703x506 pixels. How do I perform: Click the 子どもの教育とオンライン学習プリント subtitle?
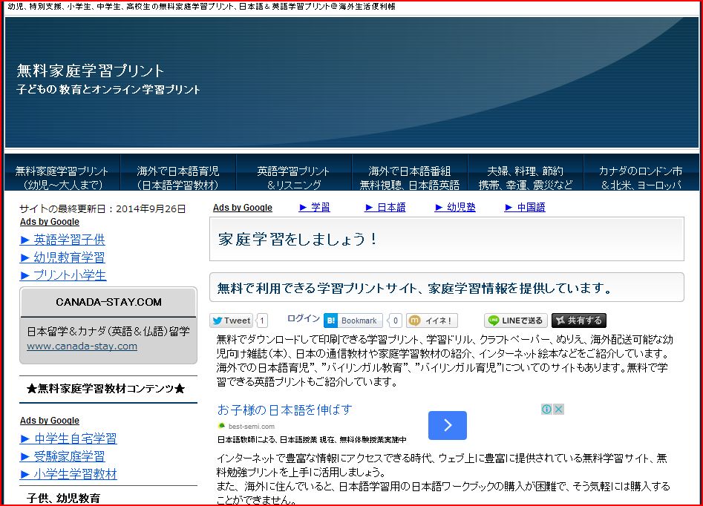pos(108,89)
